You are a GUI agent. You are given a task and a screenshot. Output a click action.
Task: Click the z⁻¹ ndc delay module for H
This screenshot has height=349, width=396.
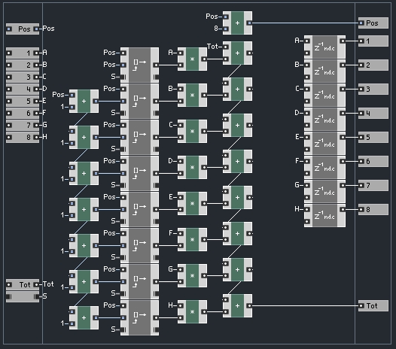[324, 216]
